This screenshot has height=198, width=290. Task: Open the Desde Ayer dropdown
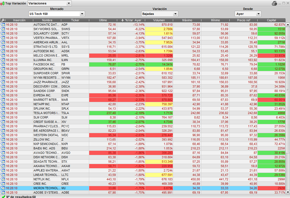click(x=248, y=14)
